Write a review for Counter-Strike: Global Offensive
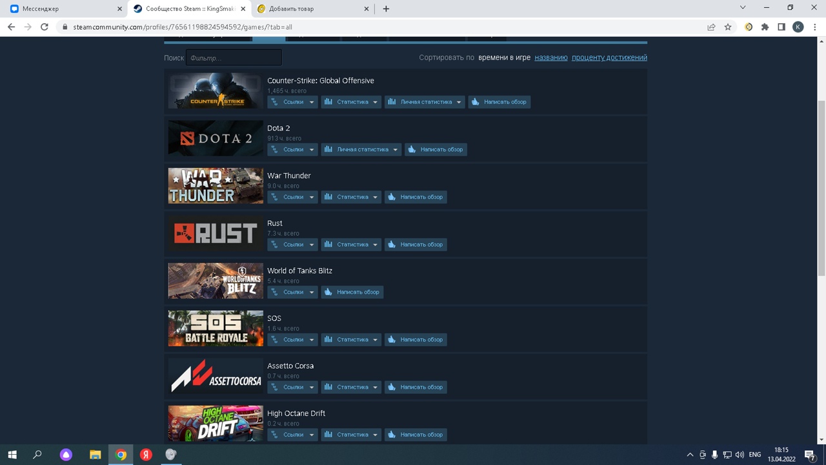Screen dimensions: 826x465 pyautogui.click(x=499, y=102)
